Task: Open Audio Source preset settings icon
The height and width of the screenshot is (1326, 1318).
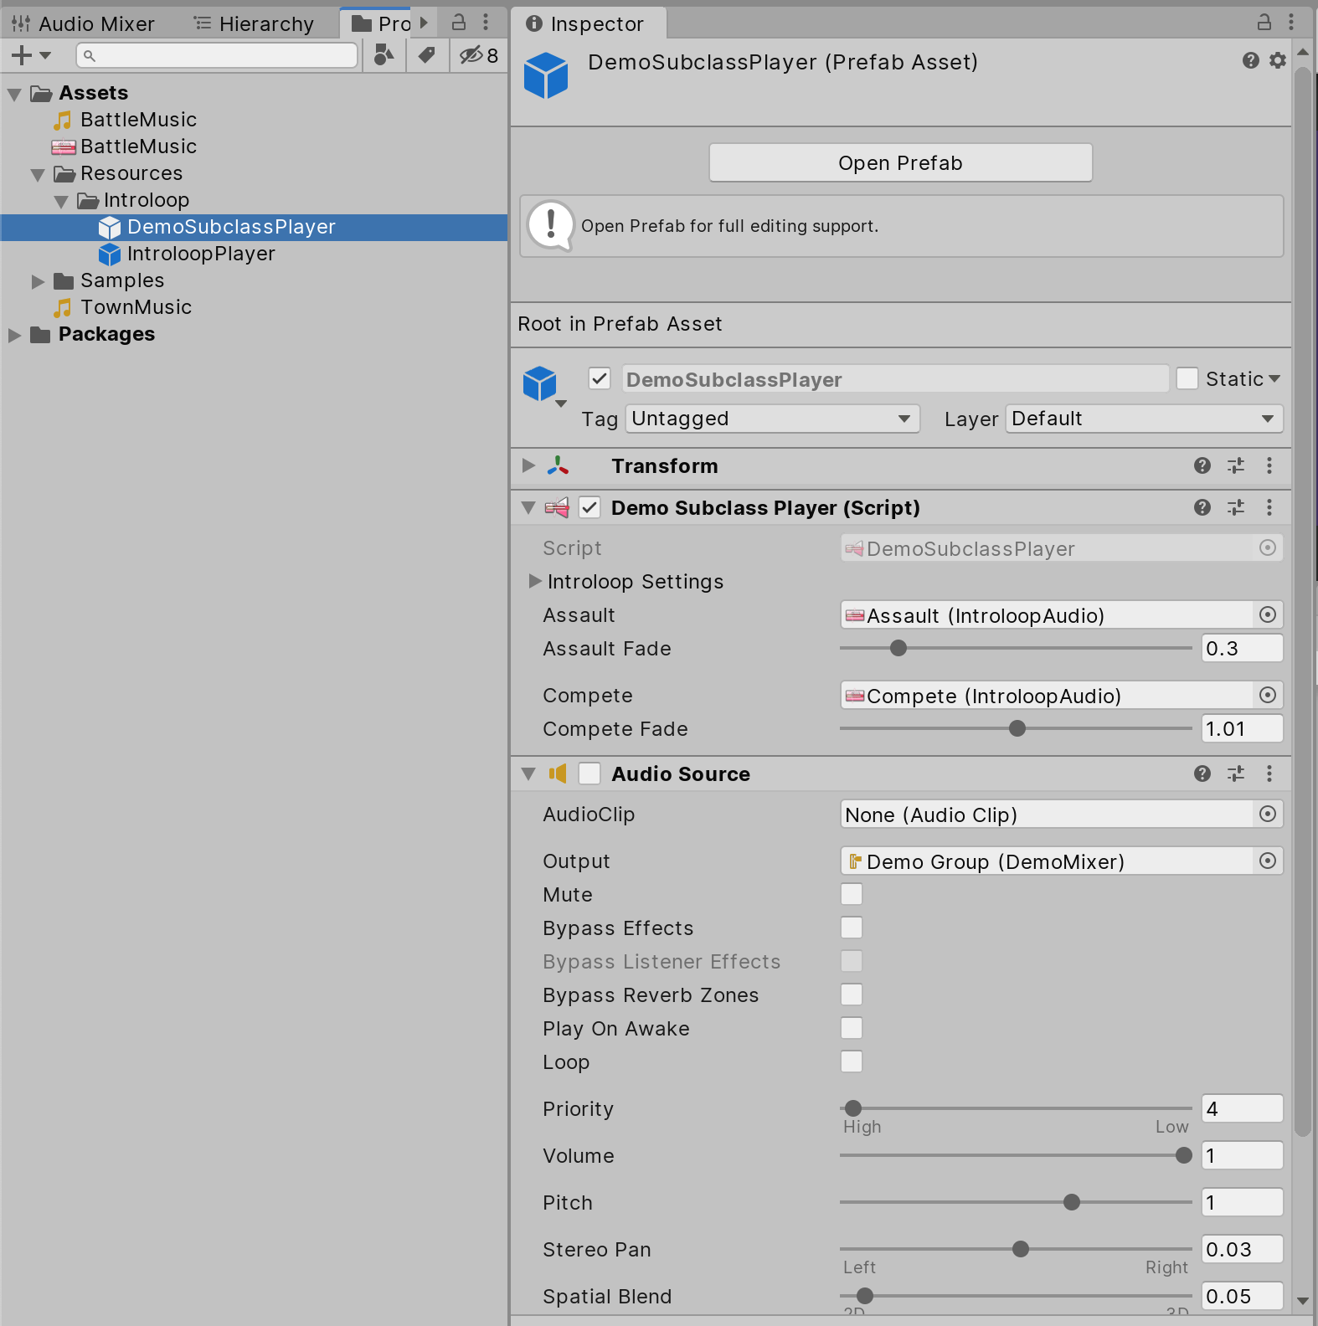Action: 1235,773
